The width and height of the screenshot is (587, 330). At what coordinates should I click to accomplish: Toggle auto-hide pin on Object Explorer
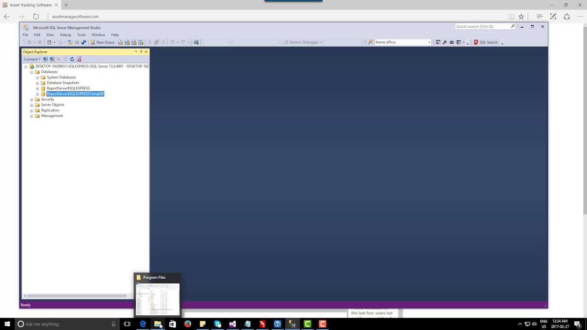click(141, 52)
